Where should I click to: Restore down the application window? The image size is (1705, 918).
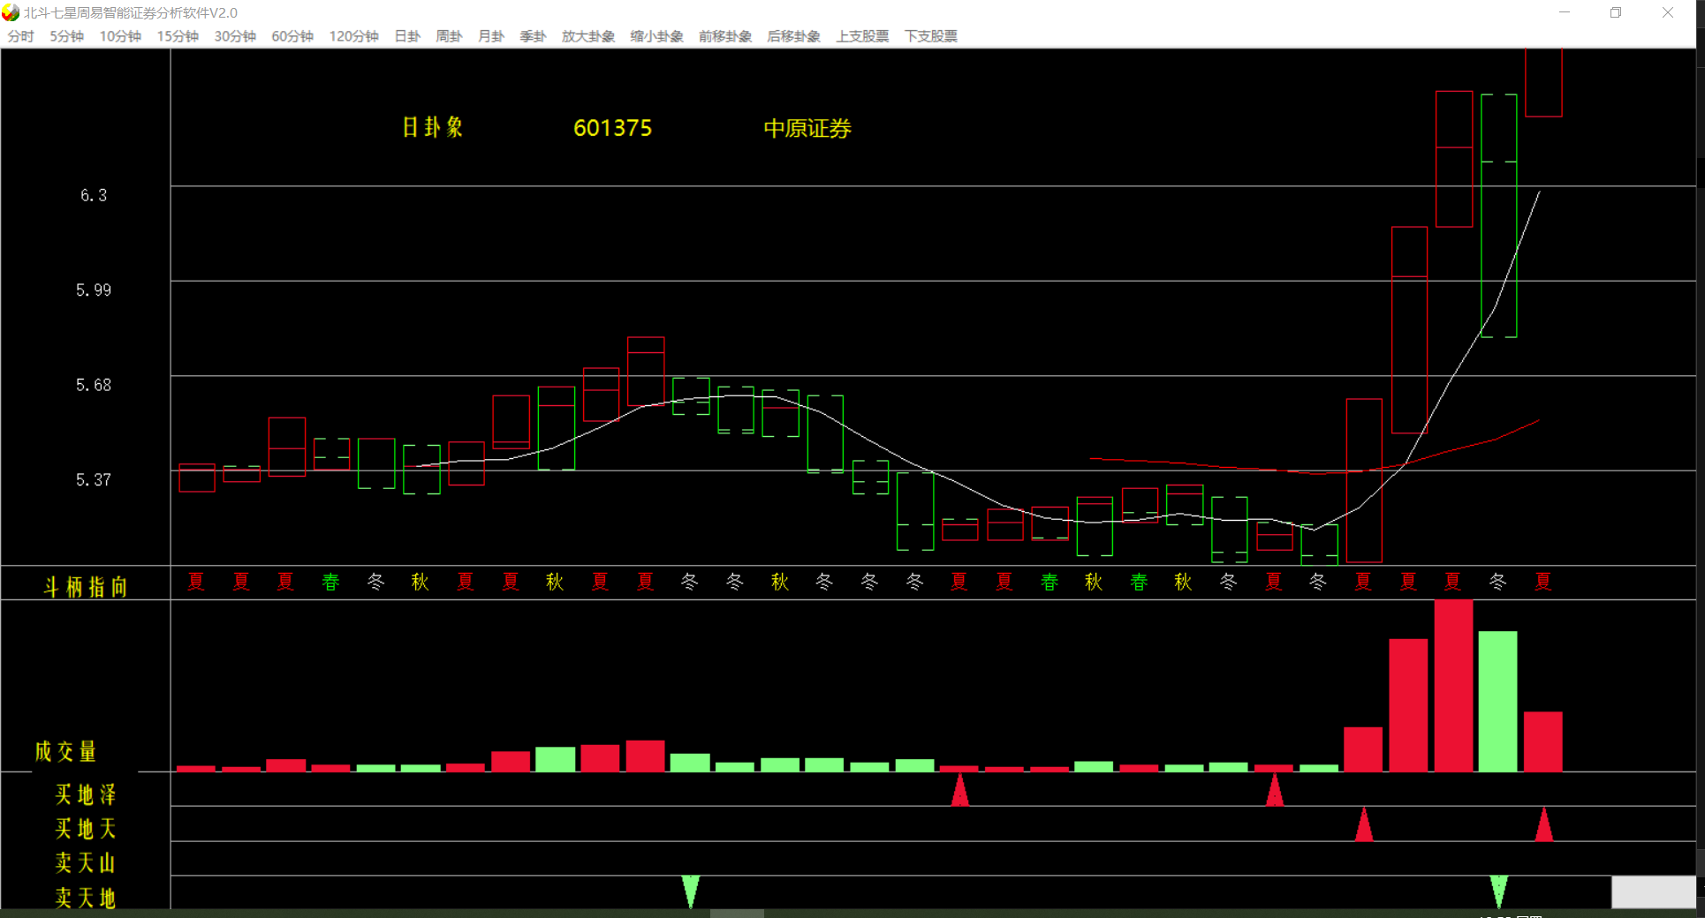coord(1616,12)
